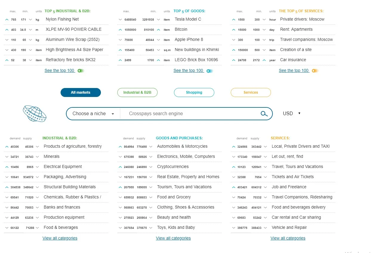Click the max. up arrow beside Nylon Fishing Net
The width and height of the screenshot is (371, 253).
point(7,20)
